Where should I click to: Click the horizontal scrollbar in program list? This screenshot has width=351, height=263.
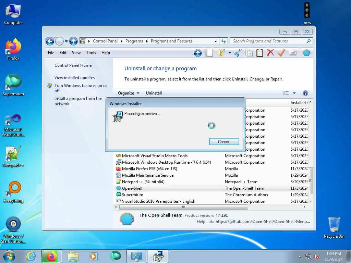click(184, 207)
